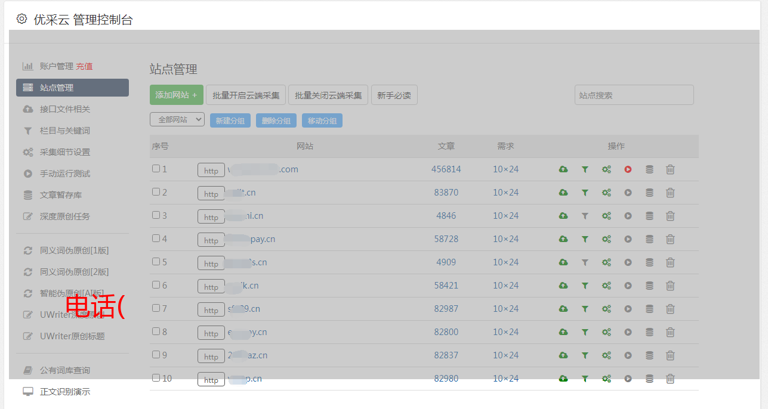Open database icon for site with 4909 articles
Screen dimensions: 768x409
click(649, 262)
